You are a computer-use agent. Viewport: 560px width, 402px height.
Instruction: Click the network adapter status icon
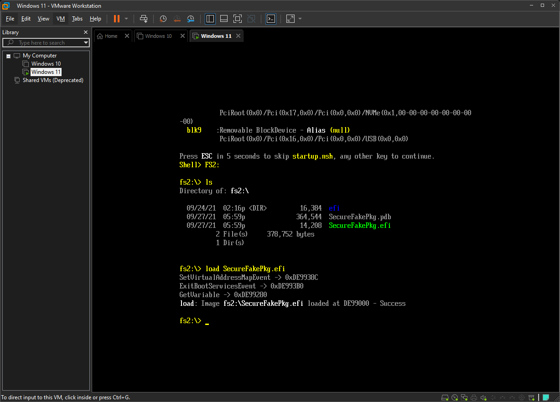point(464,397)
